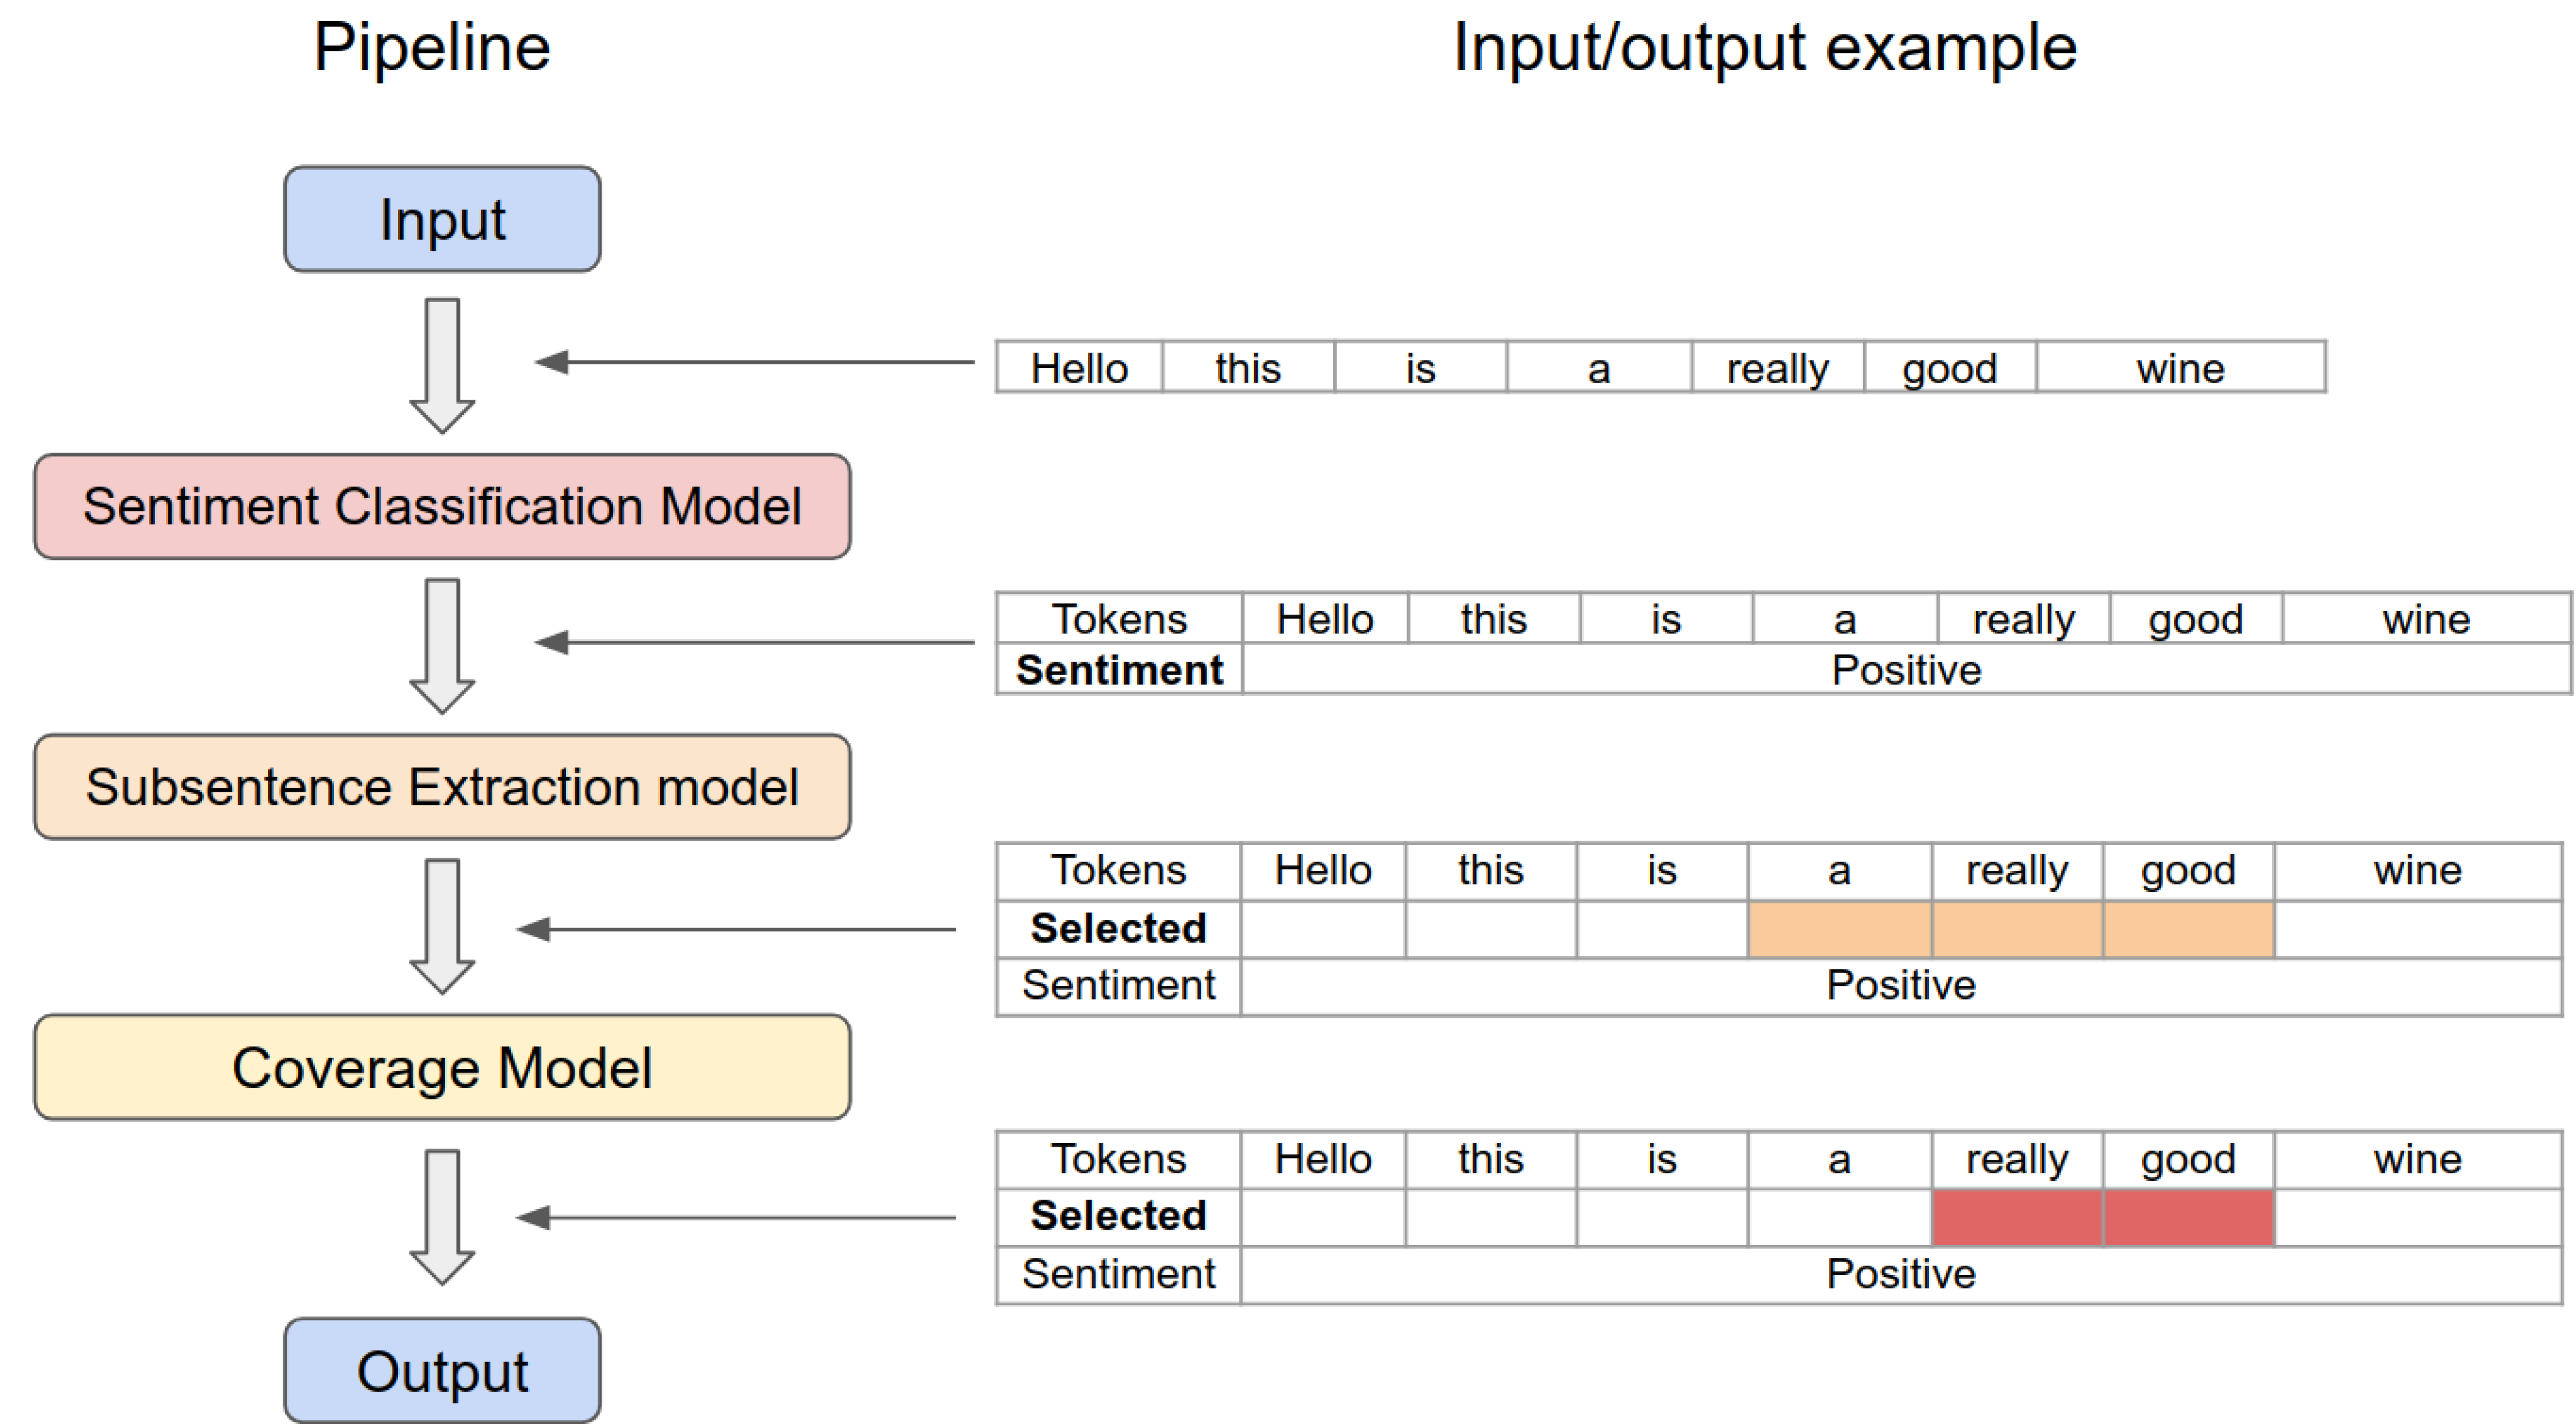Click the down arrow above the Coverage Model box
Screen dimensions: 2576x1424
(x=442, y=925)
